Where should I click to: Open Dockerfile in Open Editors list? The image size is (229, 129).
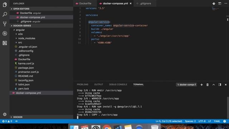42,13
